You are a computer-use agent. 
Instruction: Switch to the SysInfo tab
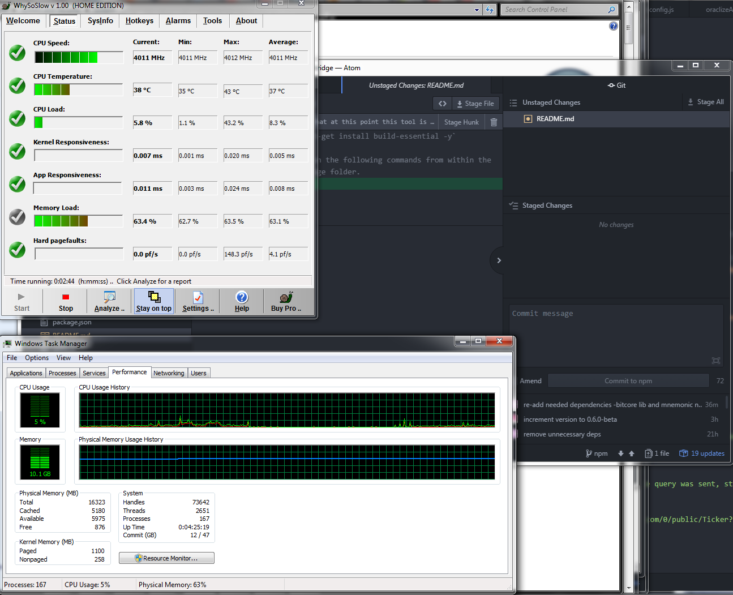(100, 21)
